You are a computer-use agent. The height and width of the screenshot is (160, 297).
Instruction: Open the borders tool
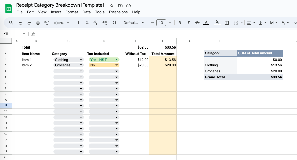[227, 23]
